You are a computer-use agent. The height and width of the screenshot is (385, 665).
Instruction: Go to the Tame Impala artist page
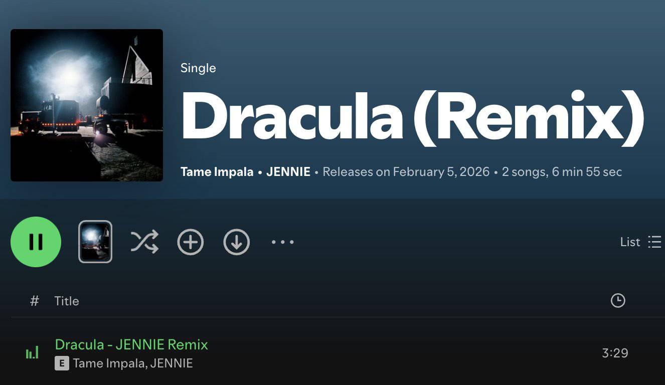tap(217, 172)
